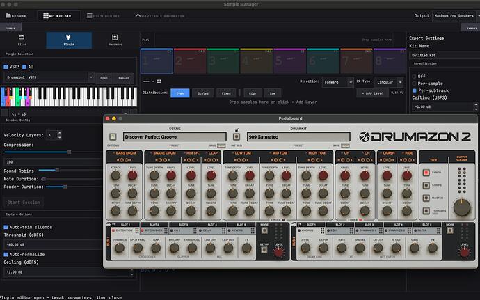
Task: Switch to the Wavetable Generator tab
Action: [160, 15]
